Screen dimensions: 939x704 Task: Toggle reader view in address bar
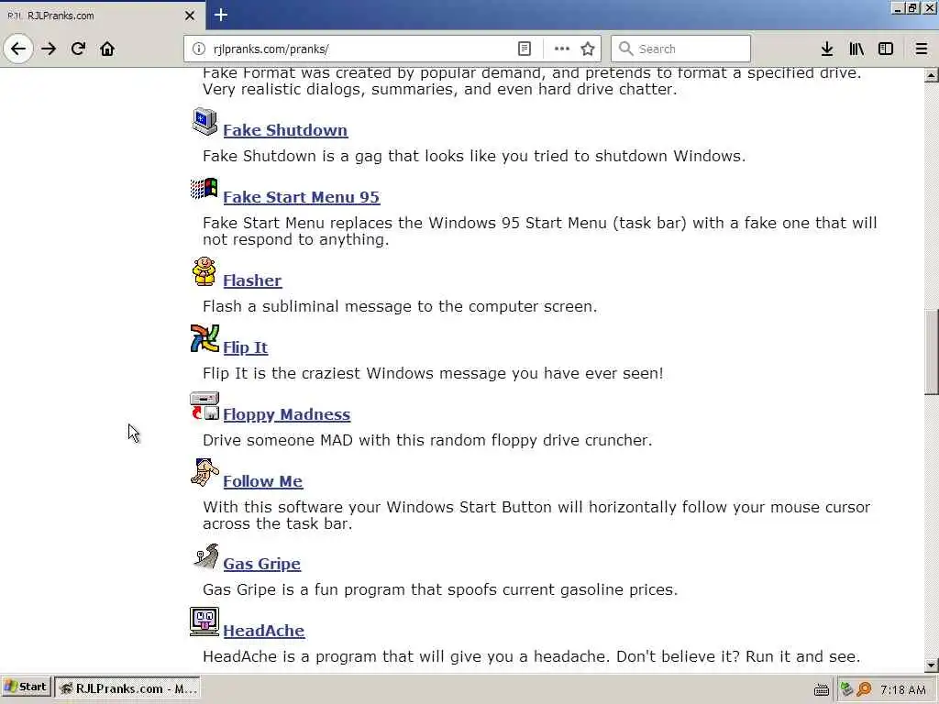[524, 49]
